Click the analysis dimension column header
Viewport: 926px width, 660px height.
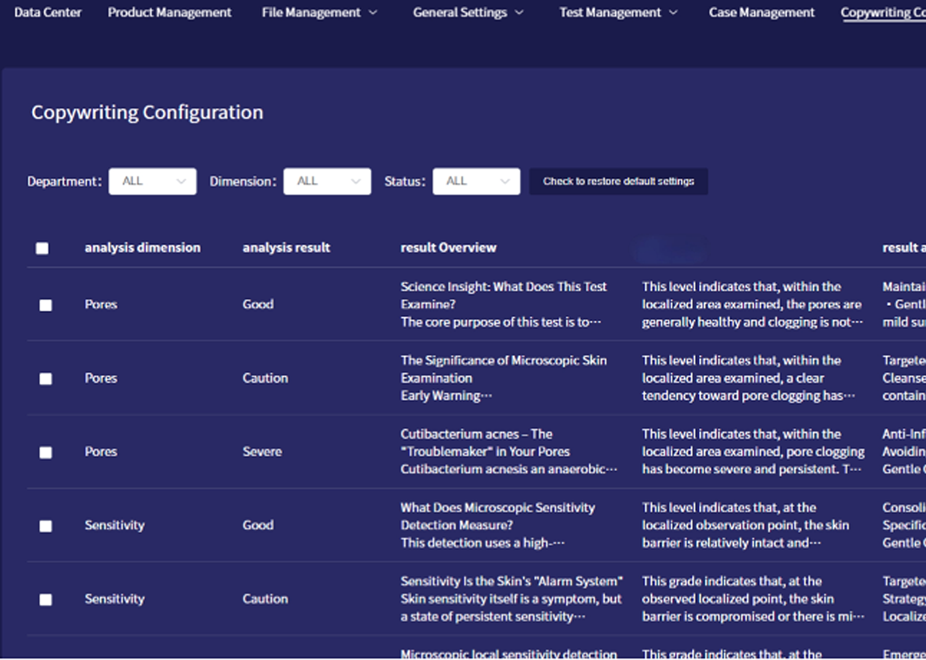143,248
